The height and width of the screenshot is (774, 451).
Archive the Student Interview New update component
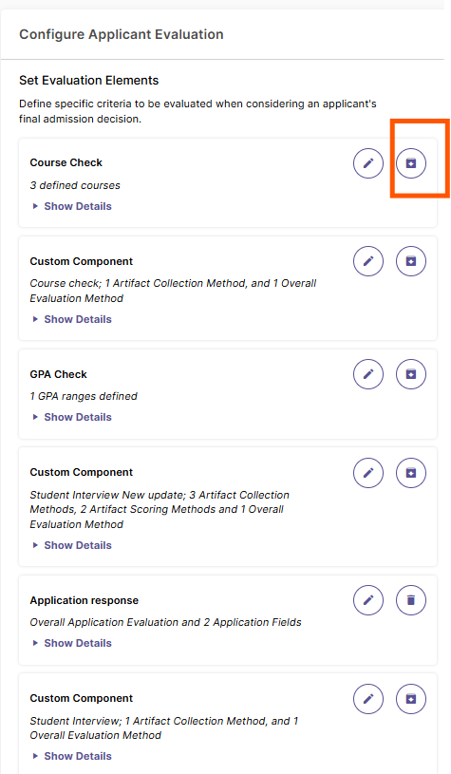411,473
